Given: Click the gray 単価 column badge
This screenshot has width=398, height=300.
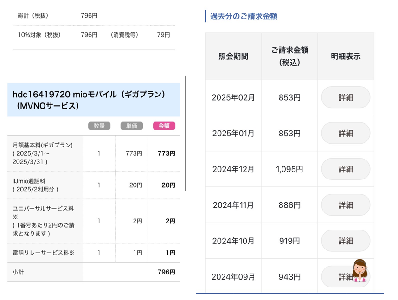Looking at the screenshot, I should tap(132, 126).
